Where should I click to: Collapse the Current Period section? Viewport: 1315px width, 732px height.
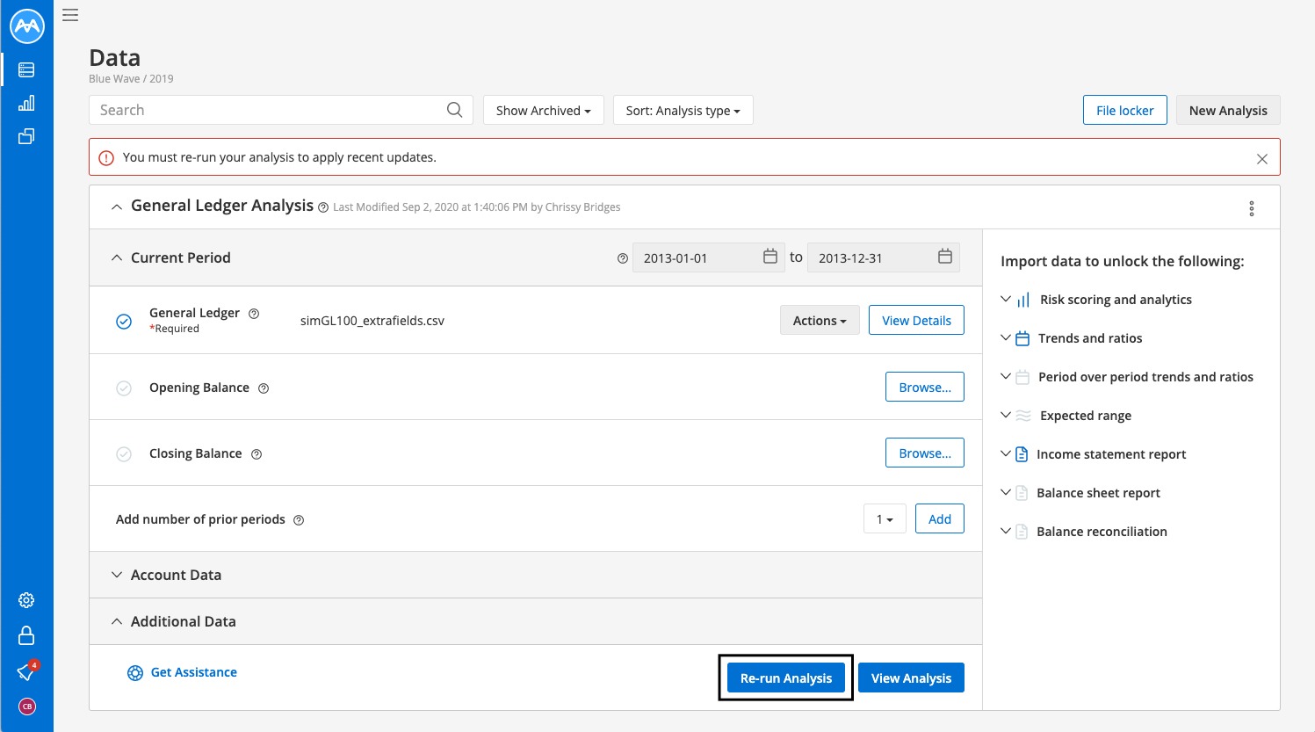pos(117,258)
